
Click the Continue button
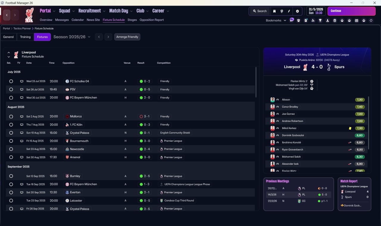(352, 11)
